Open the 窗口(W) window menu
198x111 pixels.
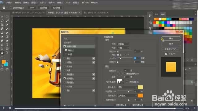[85, 3]
